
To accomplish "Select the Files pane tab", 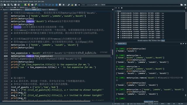I will click(163, 41).
